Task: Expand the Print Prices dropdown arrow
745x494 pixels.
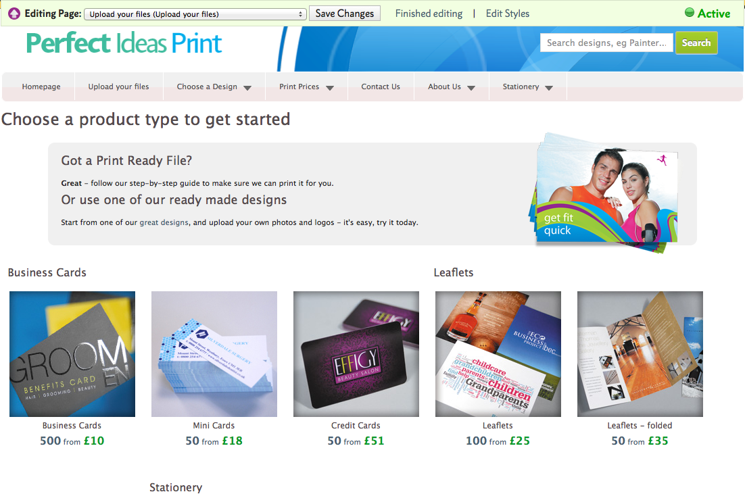Action: [x=330, y=88]
